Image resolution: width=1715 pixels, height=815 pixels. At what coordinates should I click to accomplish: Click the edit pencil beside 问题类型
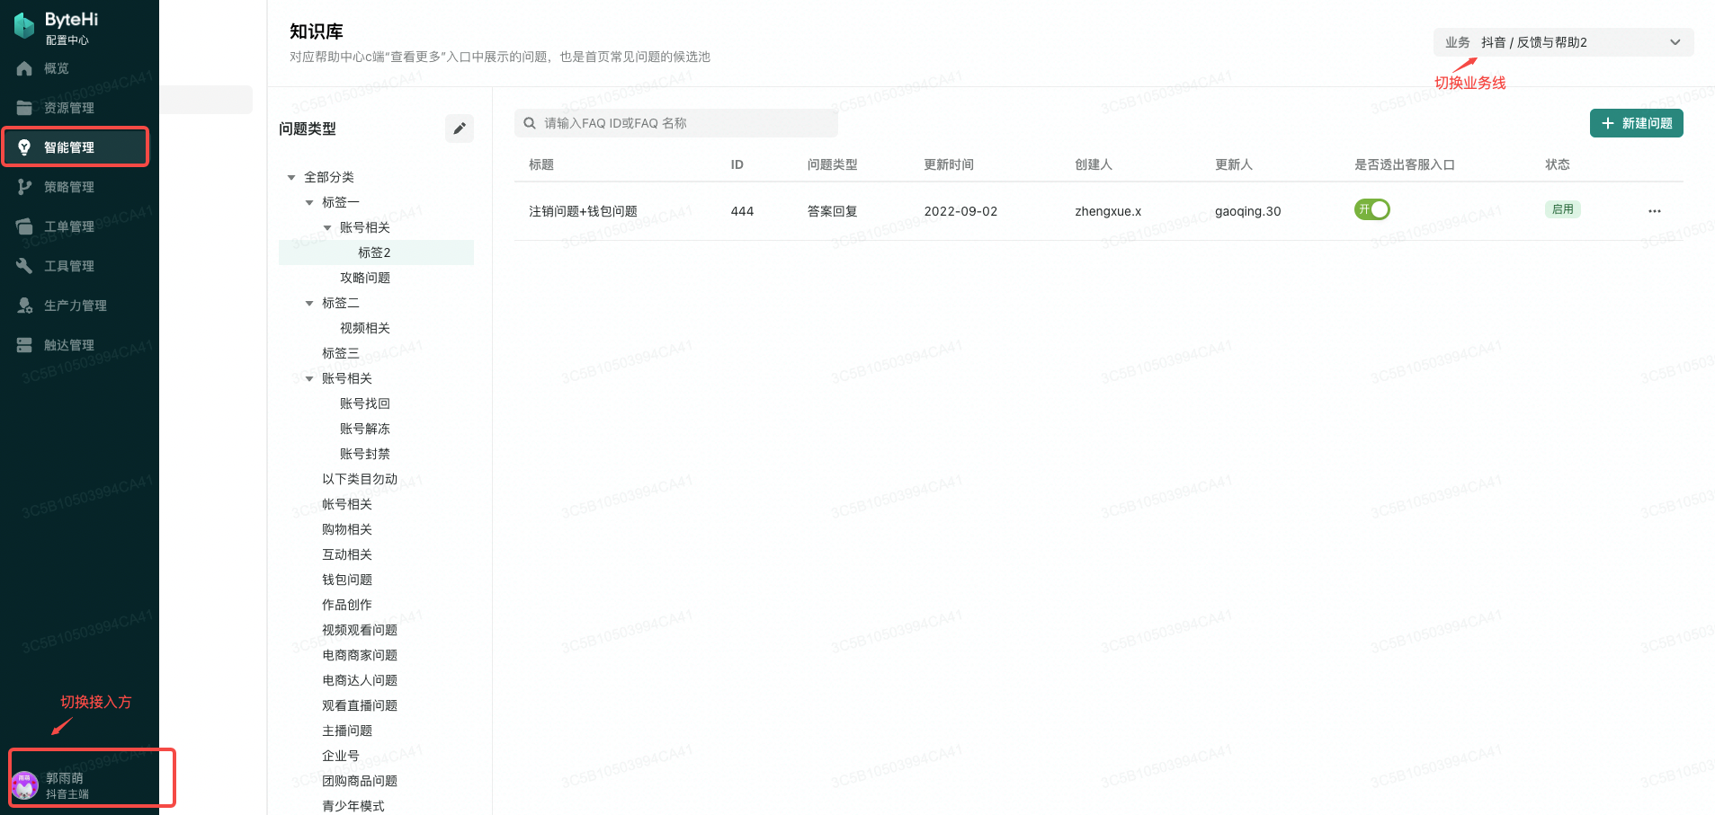pyautogui.click(x=459, y=128)
